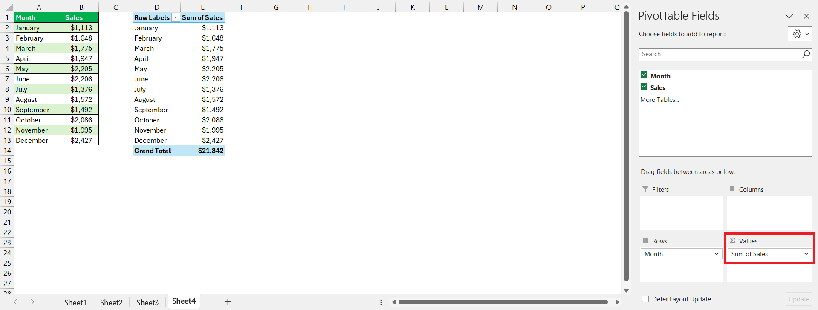Enable Defer Layout Update checkbox

click(645, 299)
